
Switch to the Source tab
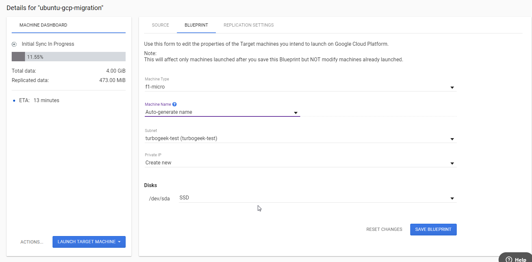click(x=160, y=25)
